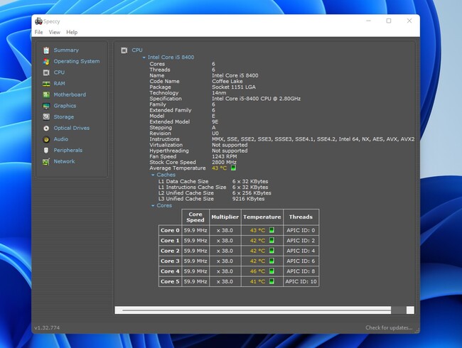Open the Operating System section icon
The height and width of the screenshot is (348, 462).
46,62
